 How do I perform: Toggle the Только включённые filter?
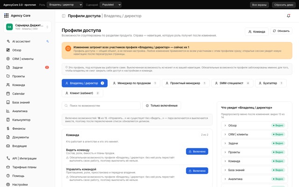pos(162,106)
